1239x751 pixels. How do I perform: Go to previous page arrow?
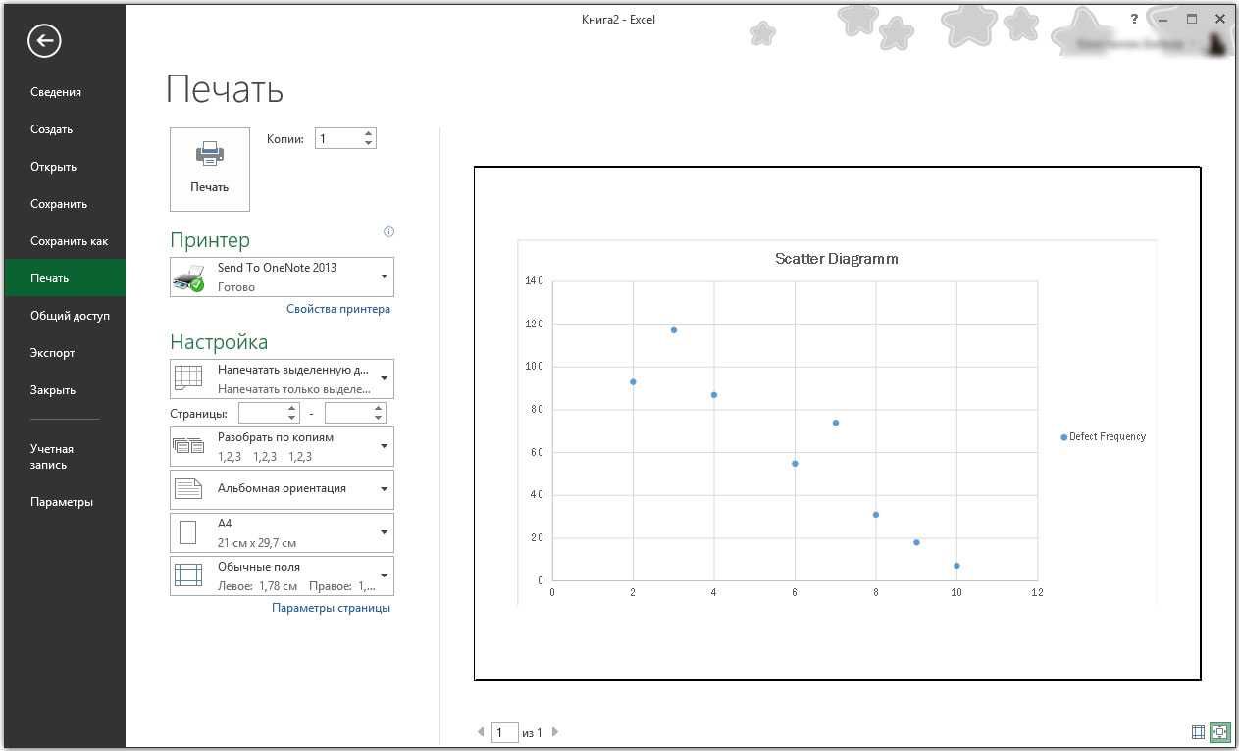[x=481, y=732]
